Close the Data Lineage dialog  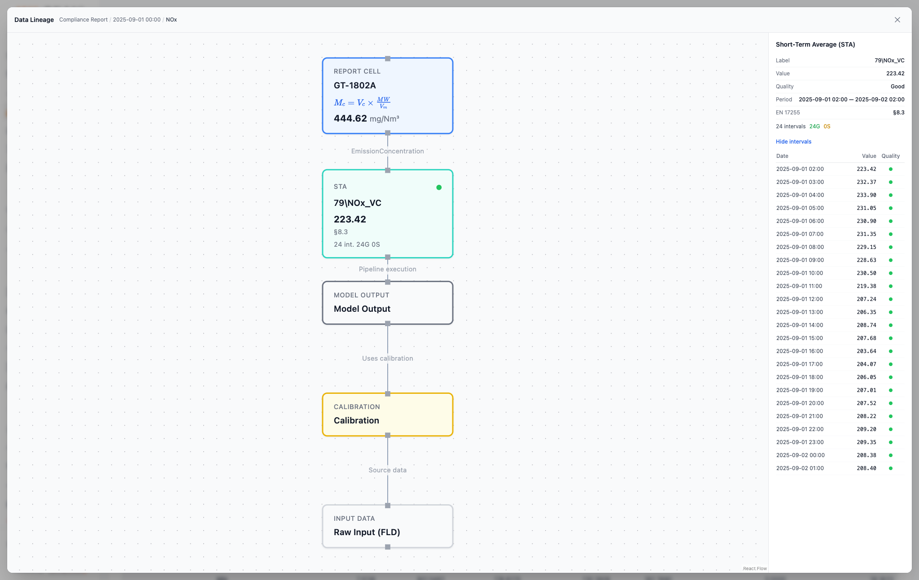(x=897, y=20)
